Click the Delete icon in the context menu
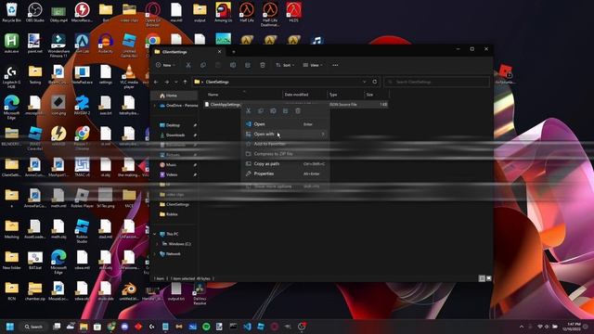The height and width of the screenshot is (334, 594). [298, 111]
